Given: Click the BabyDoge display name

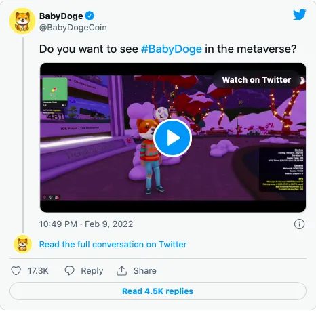Looking at the screenshot, I should (61, 16).
